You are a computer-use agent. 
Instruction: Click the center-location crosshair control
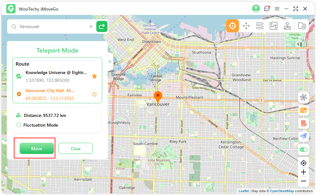[303, 163]
